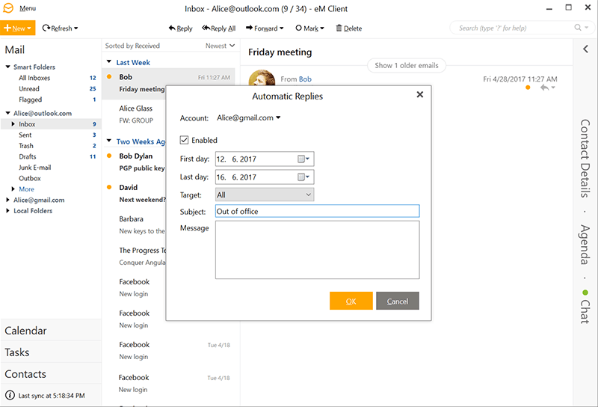
Task: Close the Automatic Replies dialog
Action: [x=420, y=94]
